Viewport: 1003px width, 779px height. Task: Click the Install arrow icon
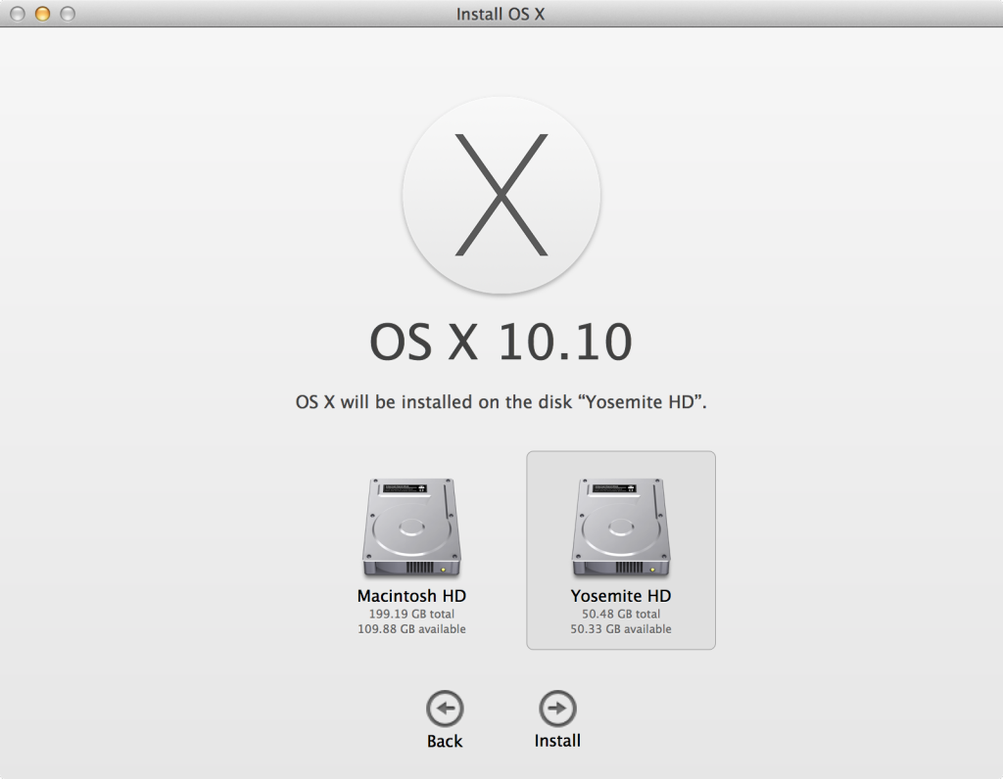557,709
